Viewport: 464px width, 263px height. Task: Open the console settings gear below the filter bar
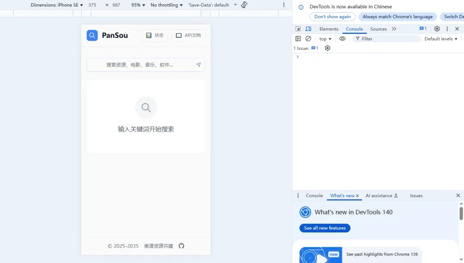327,48
